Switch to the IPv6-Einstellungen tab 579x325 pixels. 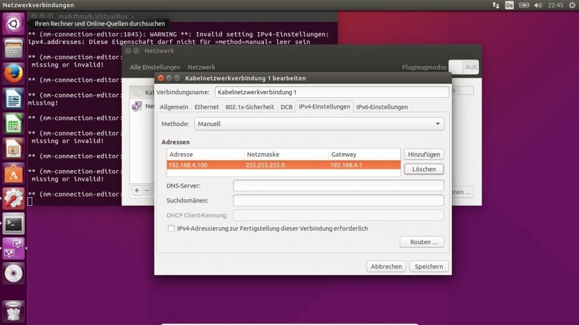[382, 107]
